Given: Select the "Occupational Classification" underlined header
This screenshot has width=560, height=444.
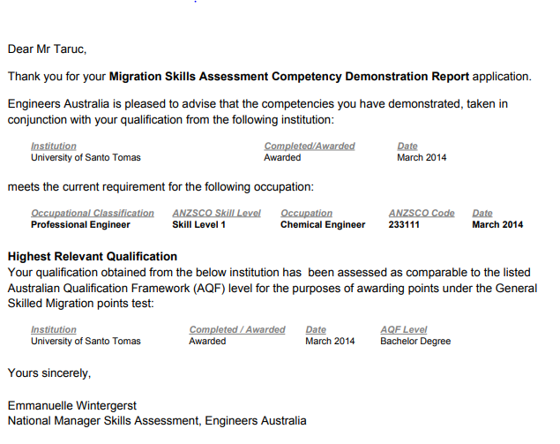Looking at the screenshot, I should coord(92,213).
